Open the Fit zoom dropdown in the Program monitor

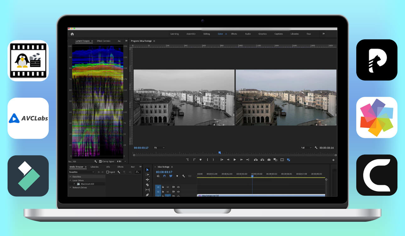(x=158, y=148)
